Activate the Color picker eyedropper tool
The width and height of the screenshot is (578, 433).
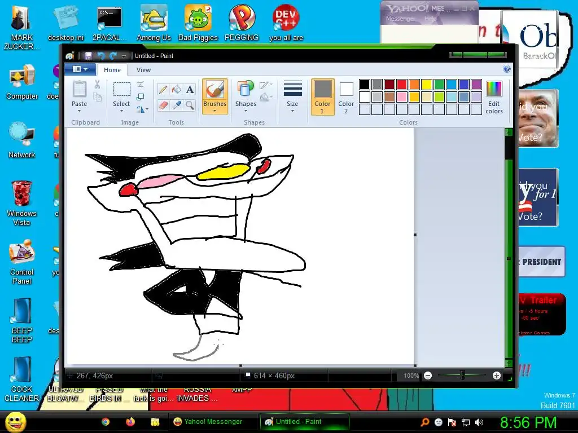(177, 105)
